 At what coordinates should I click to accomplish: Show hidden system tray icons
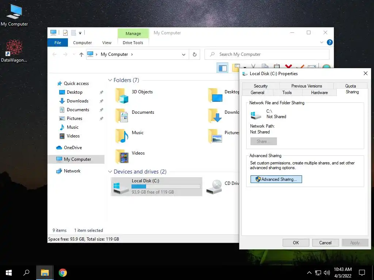point(309,273)
